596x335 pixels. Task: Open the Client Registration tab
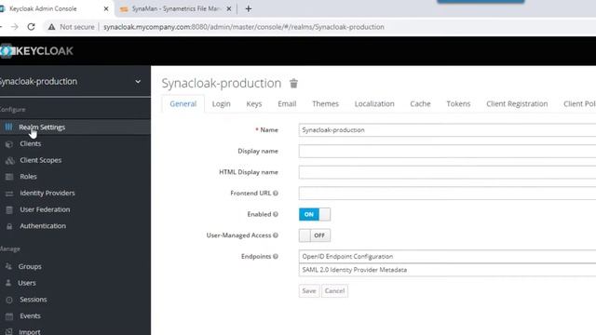[x=517, y=103]
